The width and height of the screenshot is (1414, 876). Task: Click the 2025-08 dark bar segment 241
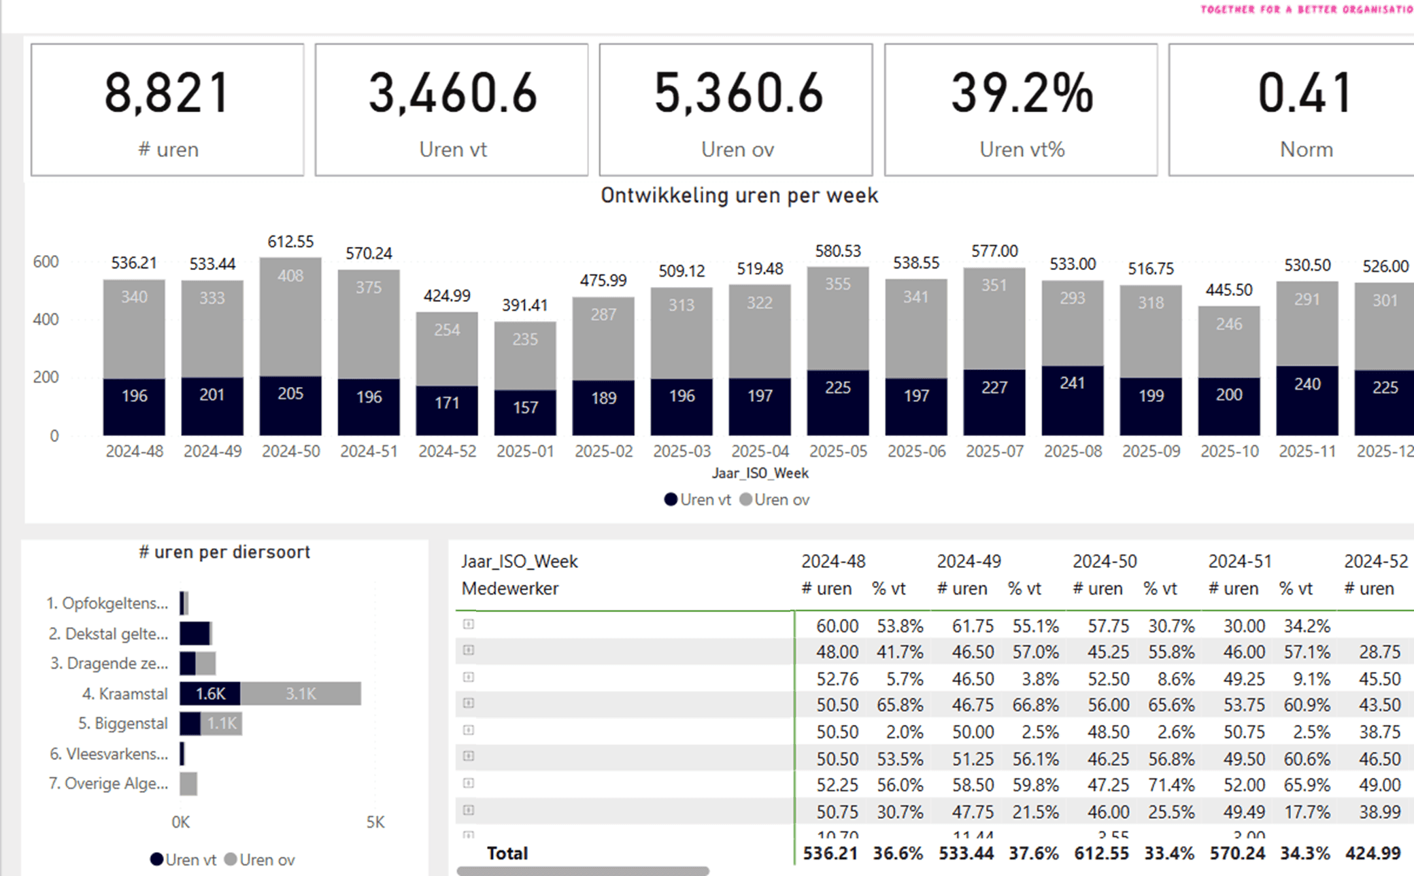click(x=1073, y=401)
